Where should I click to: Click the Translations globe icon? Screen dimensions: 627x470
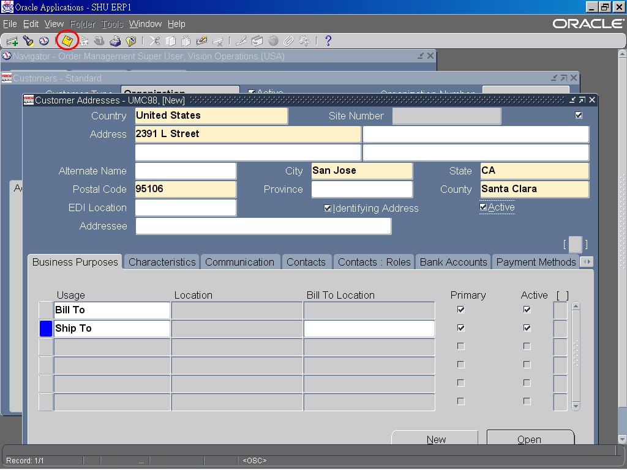(x=273, y=41)
